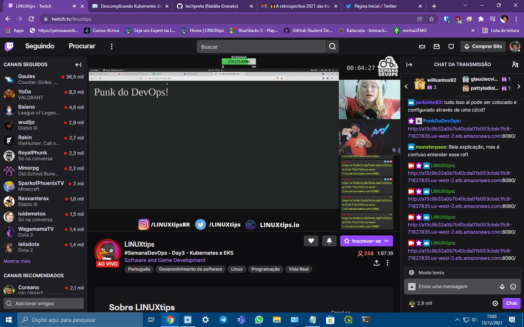Show more bookmarks chevron

coord(473,31)
